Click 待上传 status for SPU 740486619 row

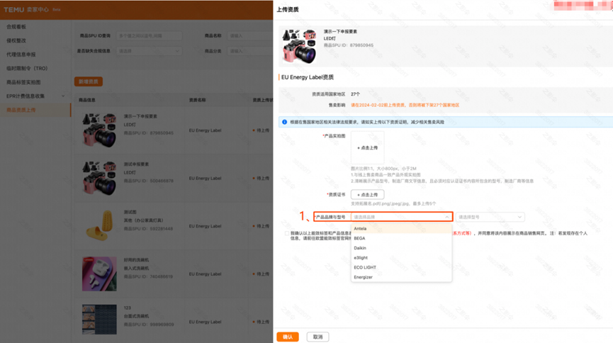(x=263, y=274)
